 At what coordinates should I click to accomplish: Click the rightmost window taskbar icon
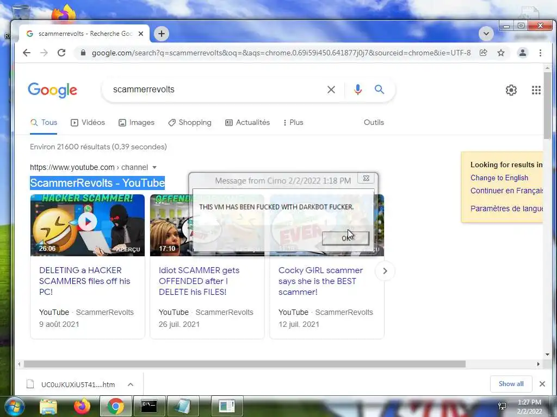coord(227,406)
